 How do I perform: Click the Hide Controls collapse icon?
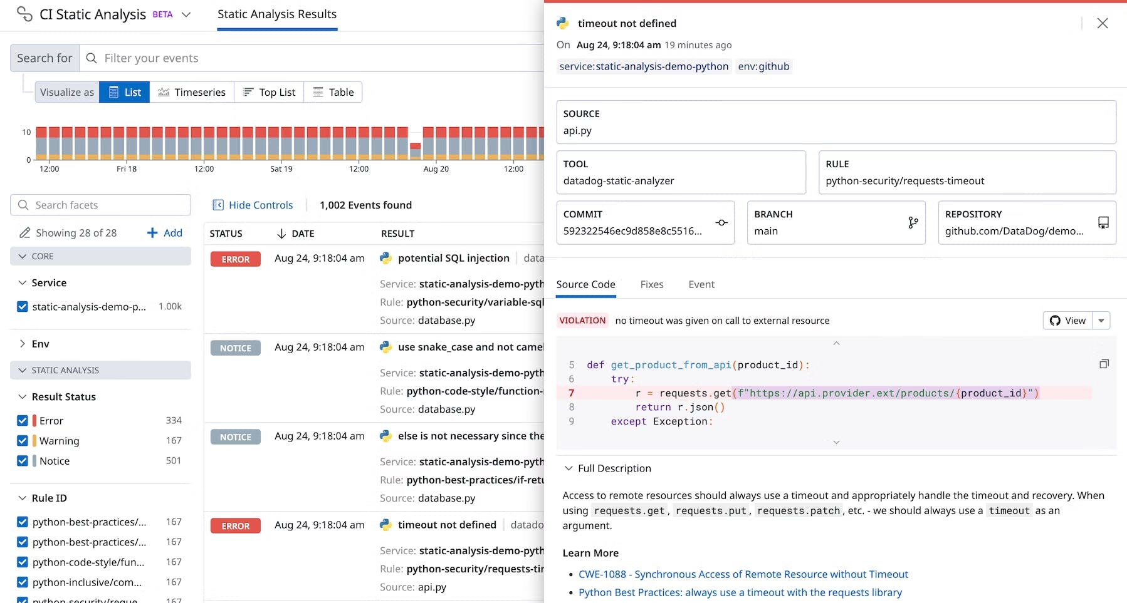tap(218, 205)
